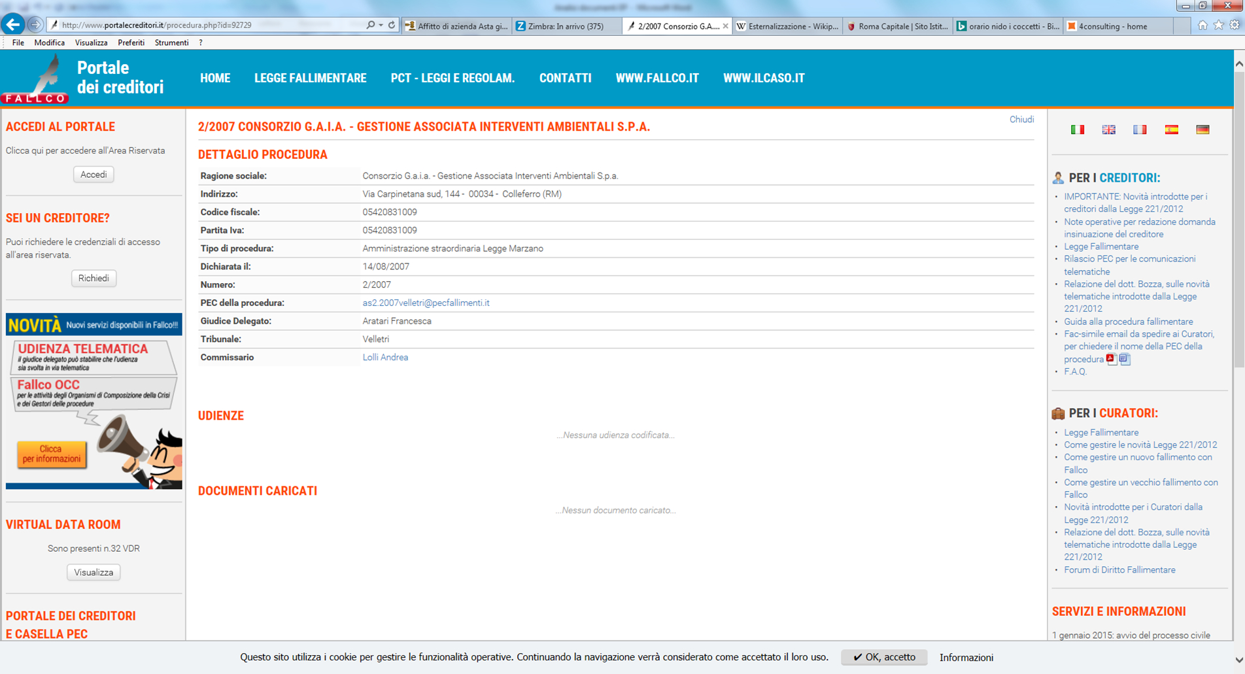Screen dimensions: 1245x674
Task: Open the address bar dropdown arrow
Action: (x=381, y=25)
